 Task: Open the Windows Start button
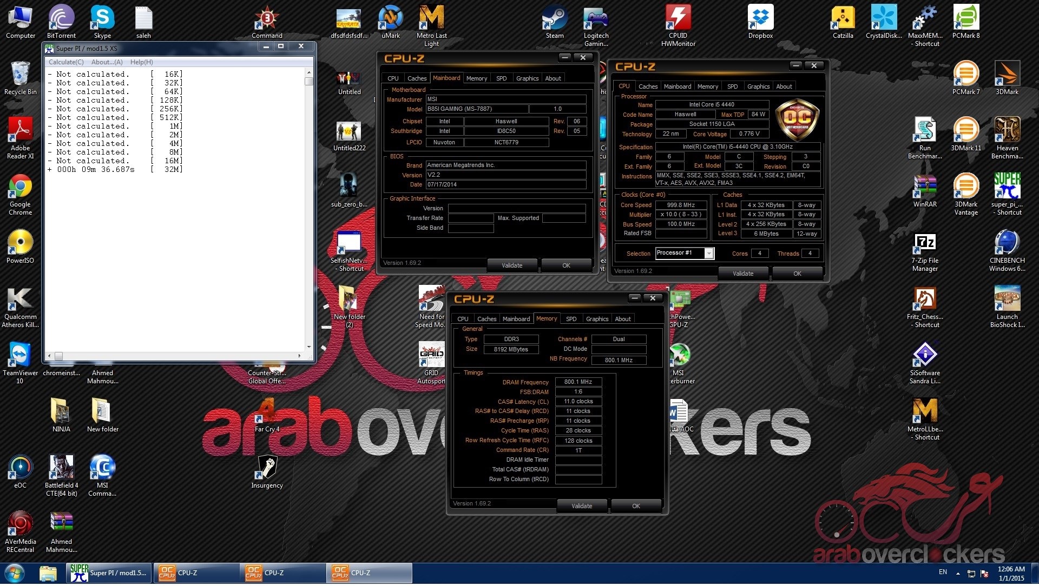point(15,574)
